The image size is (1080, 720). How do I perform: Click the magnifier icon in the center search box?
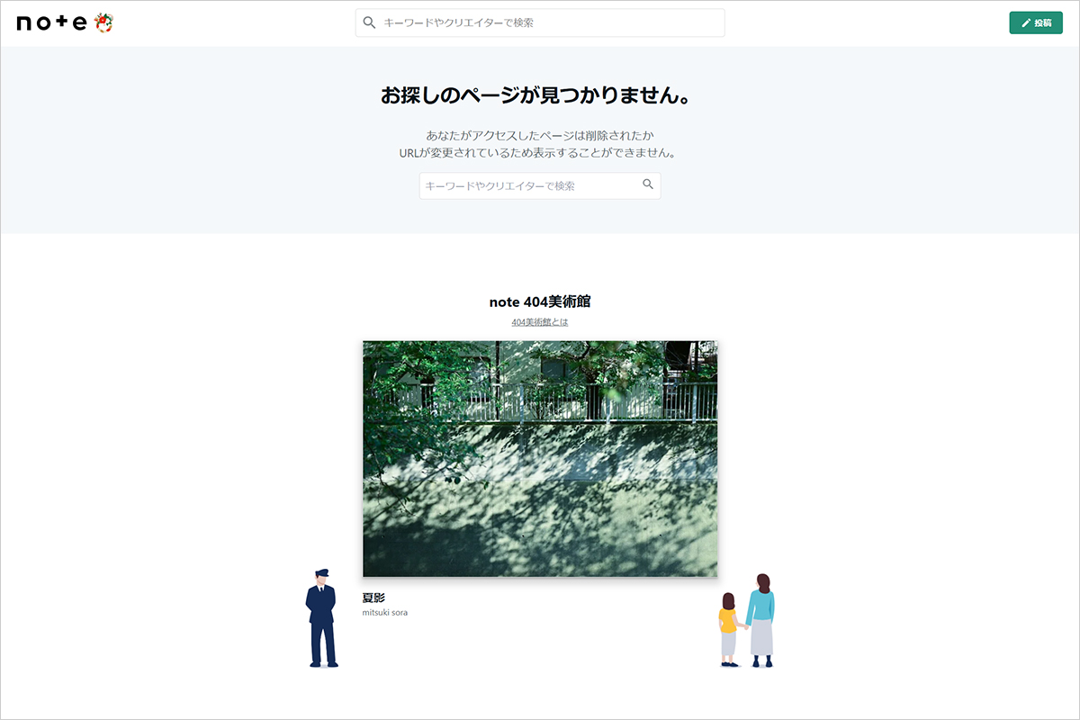pyautogui.click(x=648, y=184)
